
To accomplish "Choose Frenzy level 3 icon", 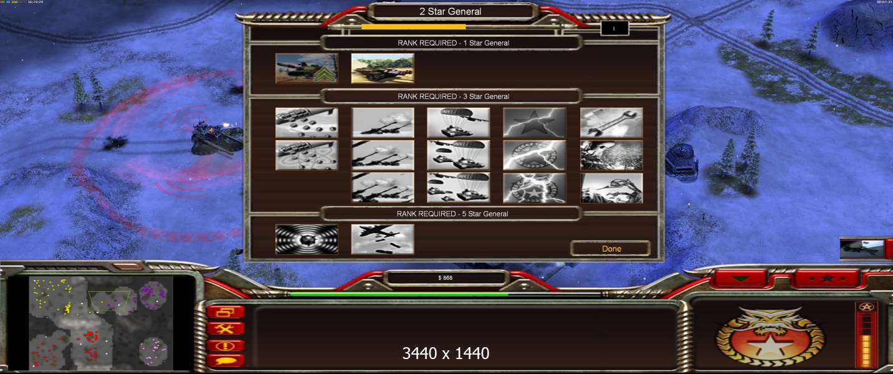I will click(x=534, y=188).
